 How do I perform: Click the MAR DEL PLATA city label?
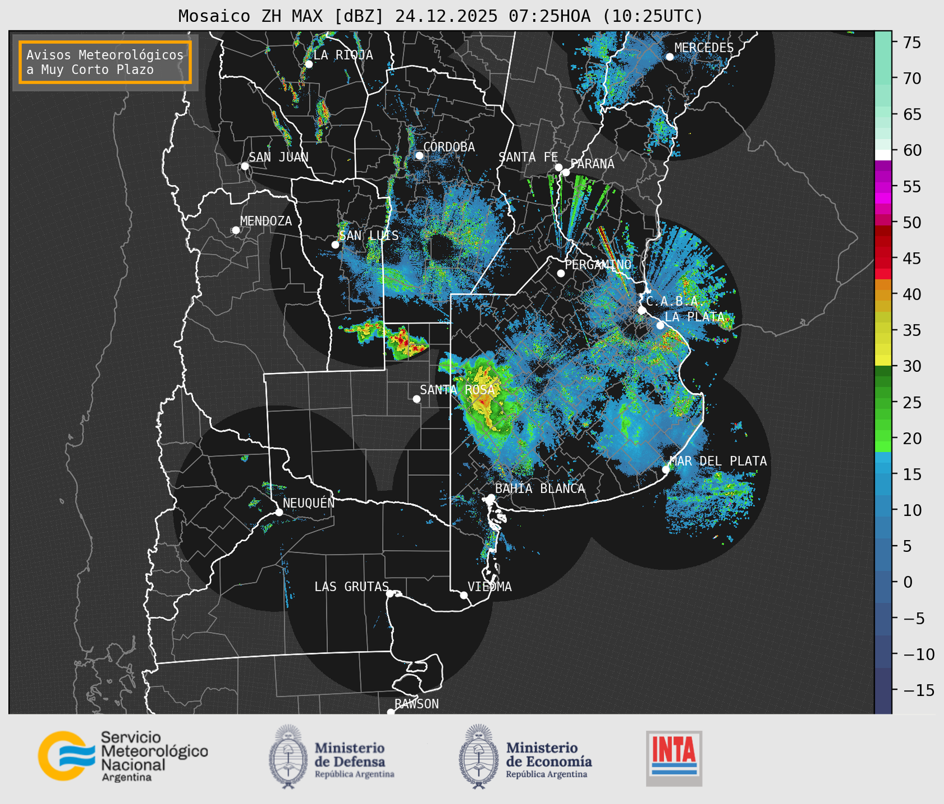[x=718, y=461]
